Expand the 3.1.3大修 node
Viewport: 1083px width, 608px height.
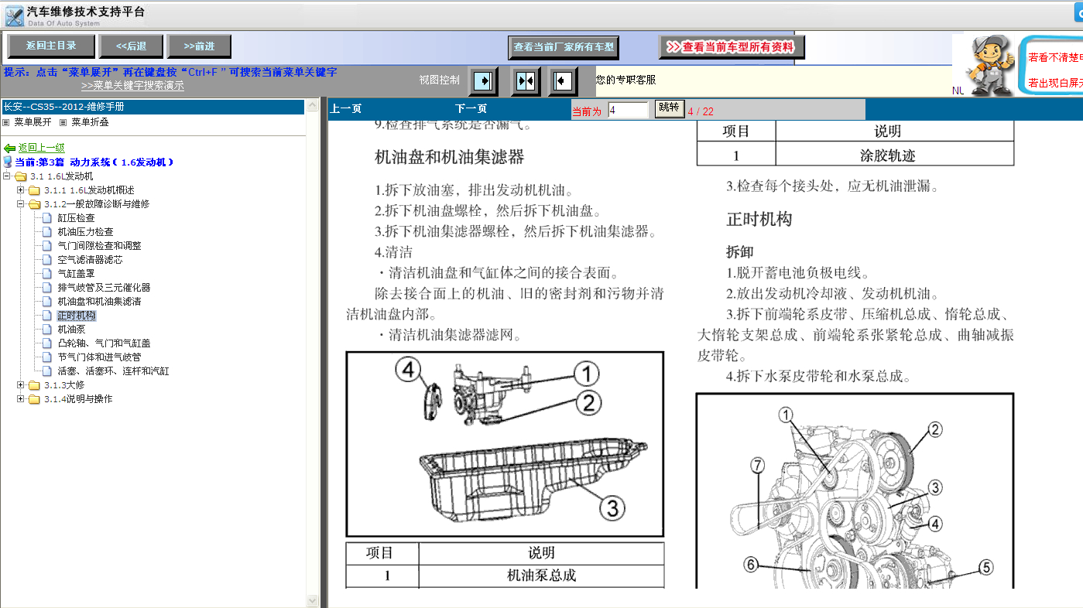point(21,385)
